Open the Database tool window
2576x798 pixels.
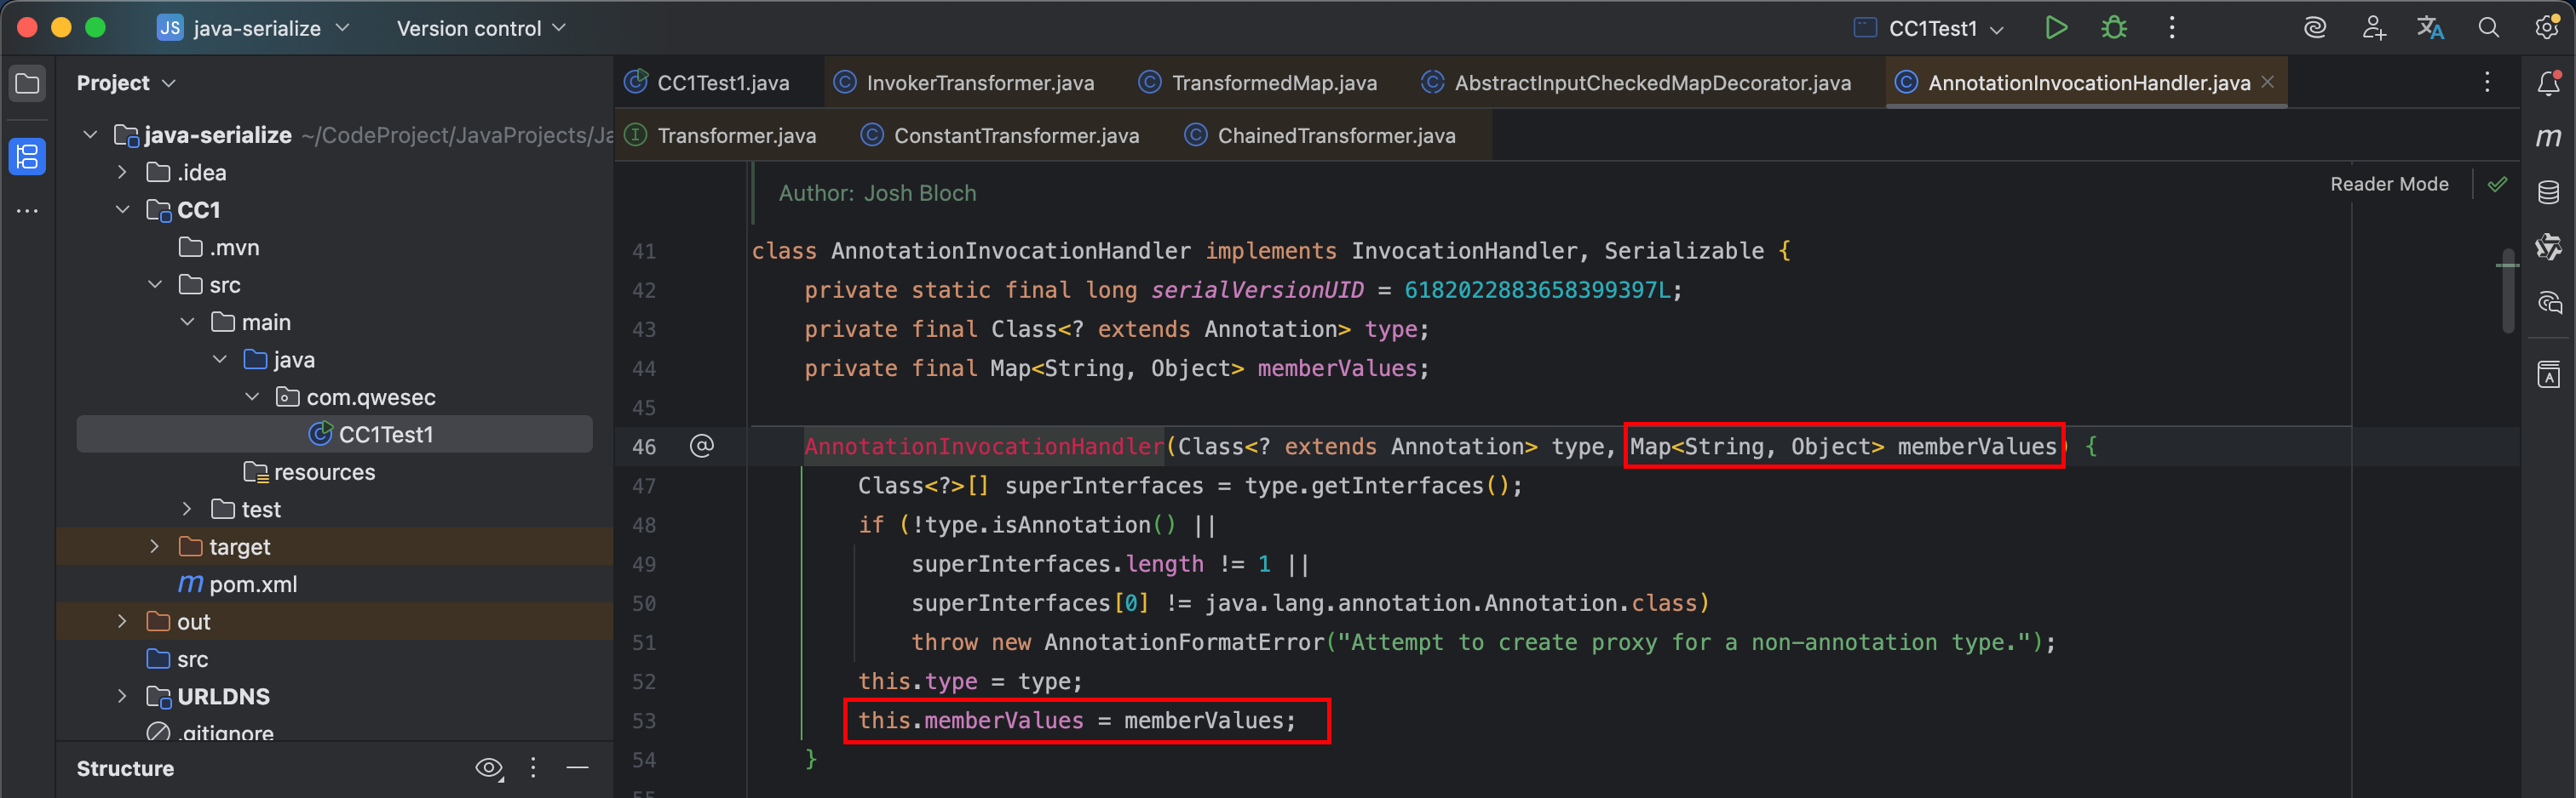pyautogui.click(x=2548, y=191)
